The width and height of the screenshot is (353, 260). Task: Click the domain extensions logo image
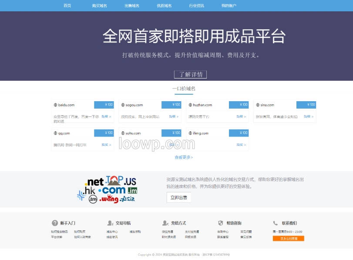click(x=107, y=190)
